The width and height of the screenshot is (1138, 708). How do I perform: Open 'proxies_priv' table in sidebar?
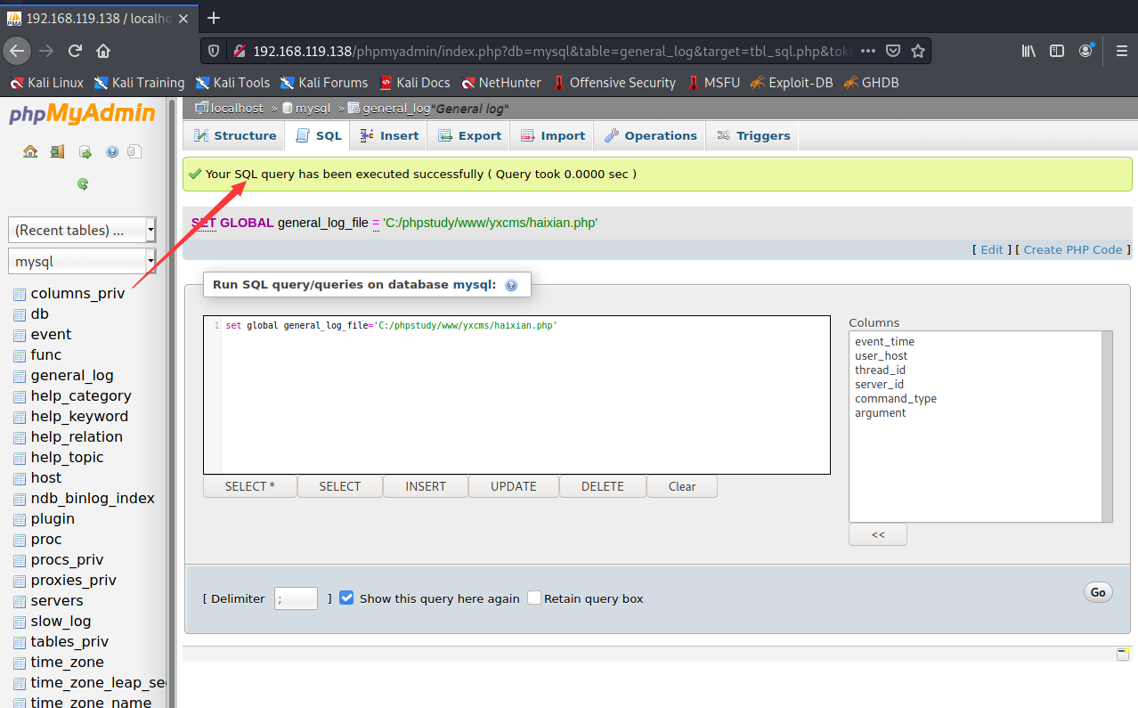(73, 580)
